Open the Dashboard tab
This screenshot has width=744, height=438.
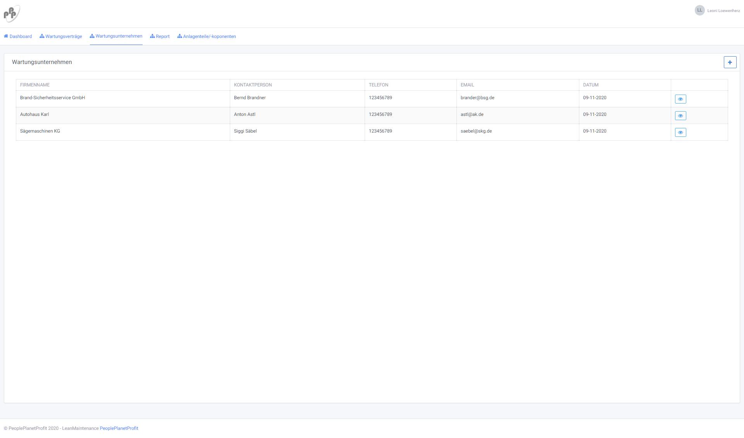click(18, 36)
